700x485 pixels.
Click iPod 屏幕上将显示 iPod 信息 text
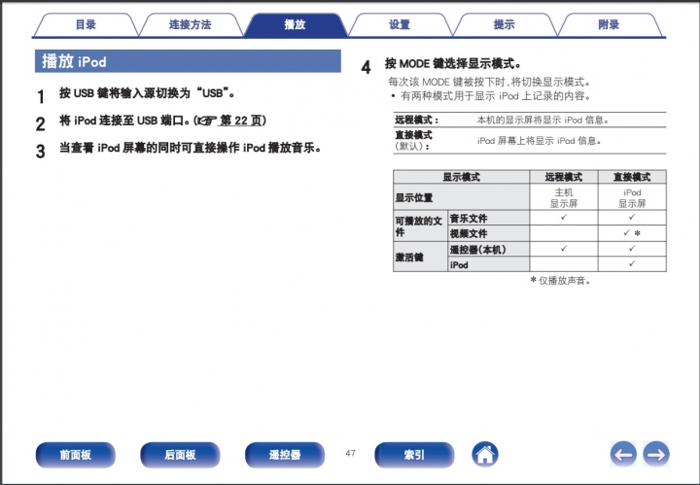tap(540, 141)
